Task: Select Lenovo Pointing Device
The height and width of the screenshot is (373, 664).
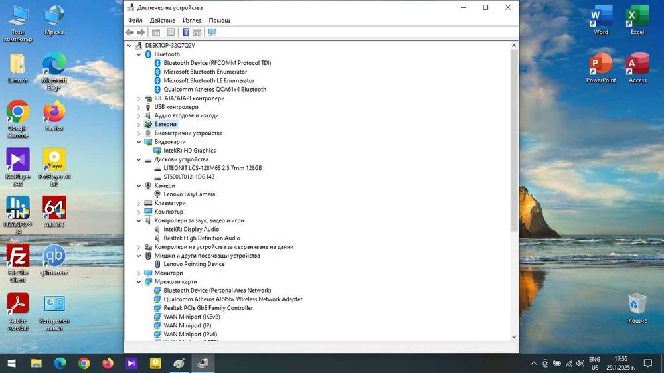Action: (x=194, y=264)
